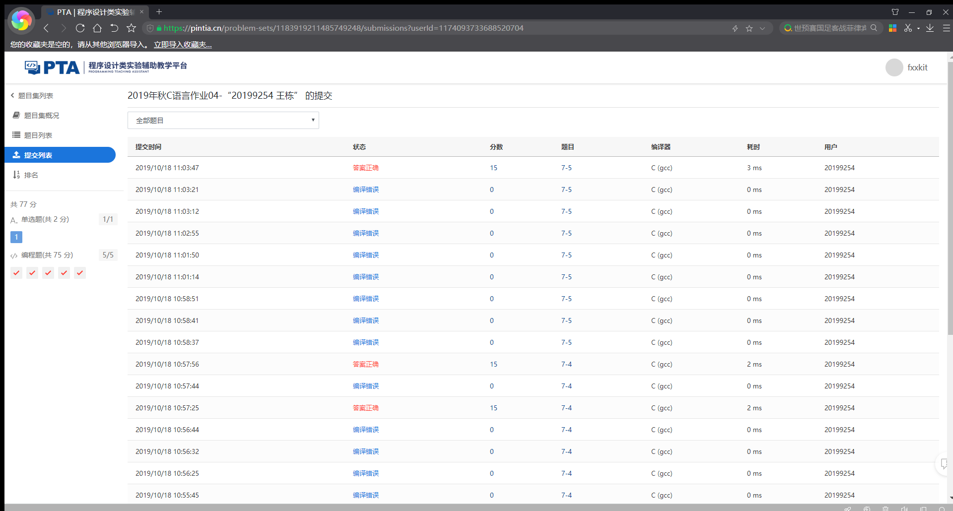Open 排名 in sidebar
The image size is (953, 511).
25,175
